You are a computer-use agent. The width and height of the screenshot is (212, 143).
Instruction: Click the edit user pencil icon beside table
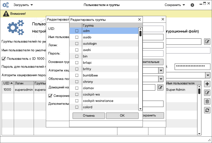(207, 93)
